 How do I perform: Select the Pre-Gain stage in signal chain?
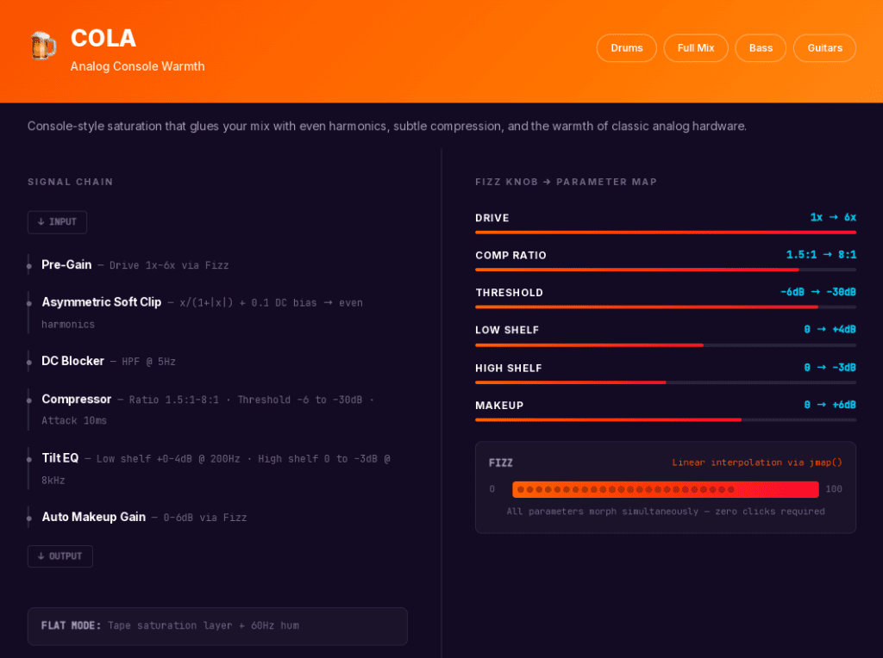coord(67,265)
